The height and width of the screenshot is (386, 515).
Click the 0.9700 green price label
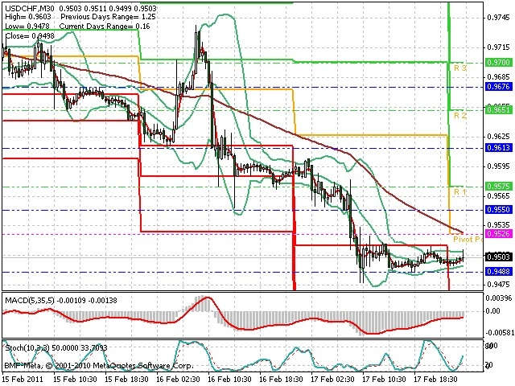[x=499, y=63]
